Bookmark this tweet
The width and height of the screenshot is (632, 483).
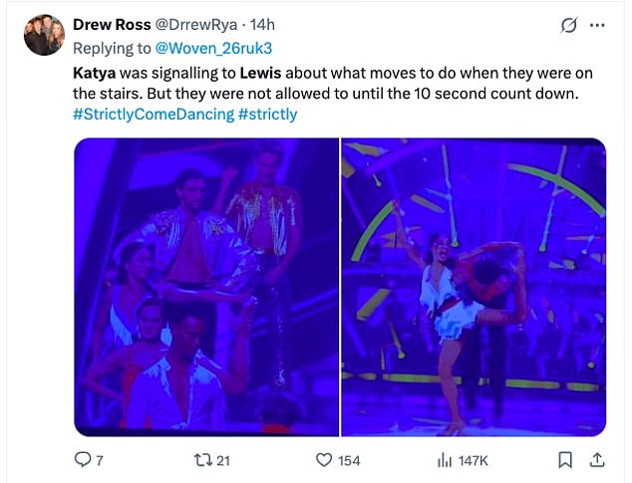tap(564, 460)
